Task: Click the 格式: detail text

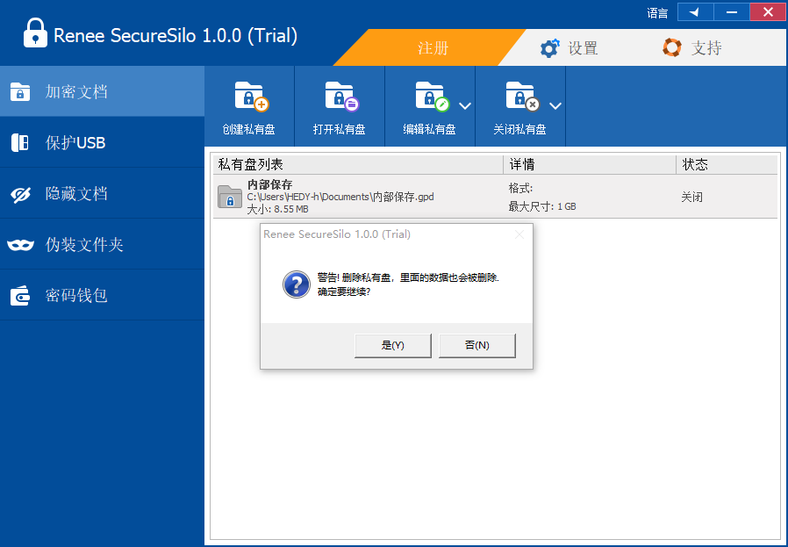Action: coord(520,189)
